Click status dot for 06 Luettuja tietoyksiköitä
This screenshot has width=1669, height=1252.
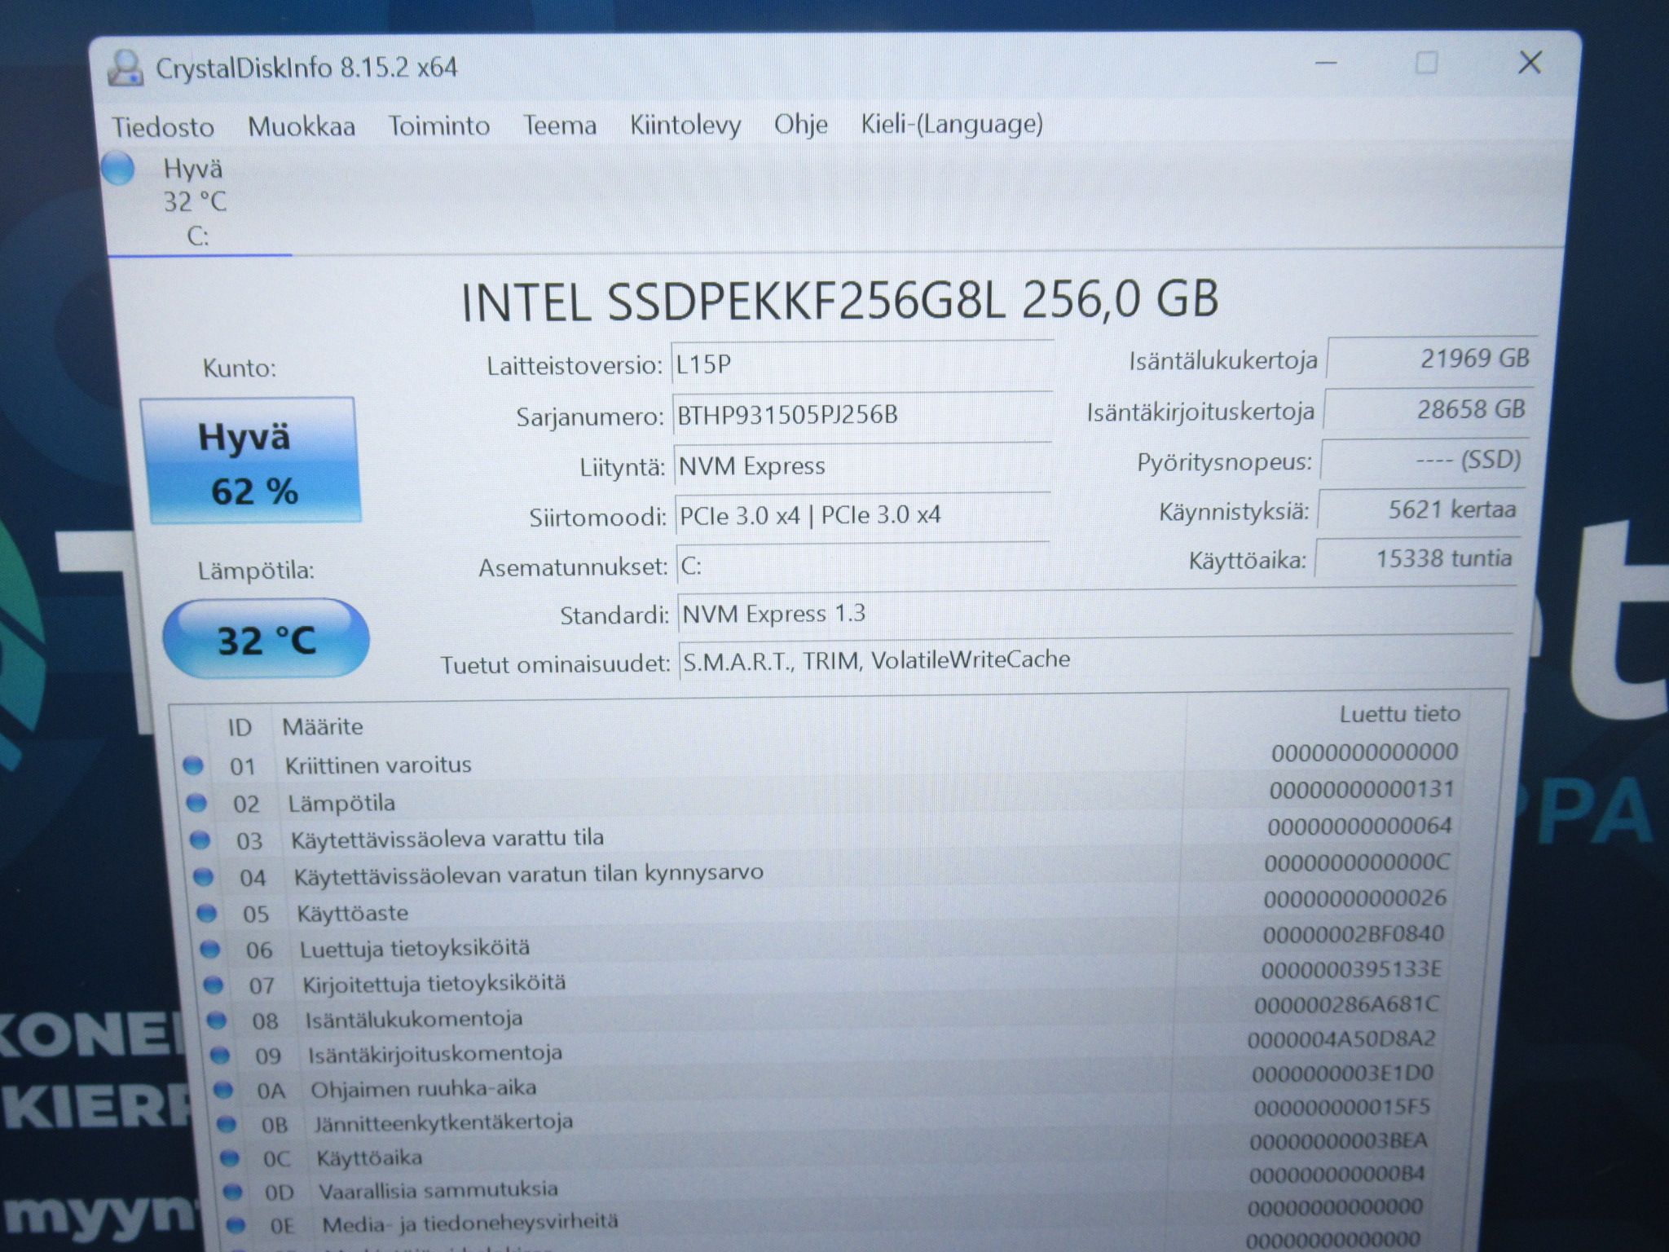coord(210,949)
